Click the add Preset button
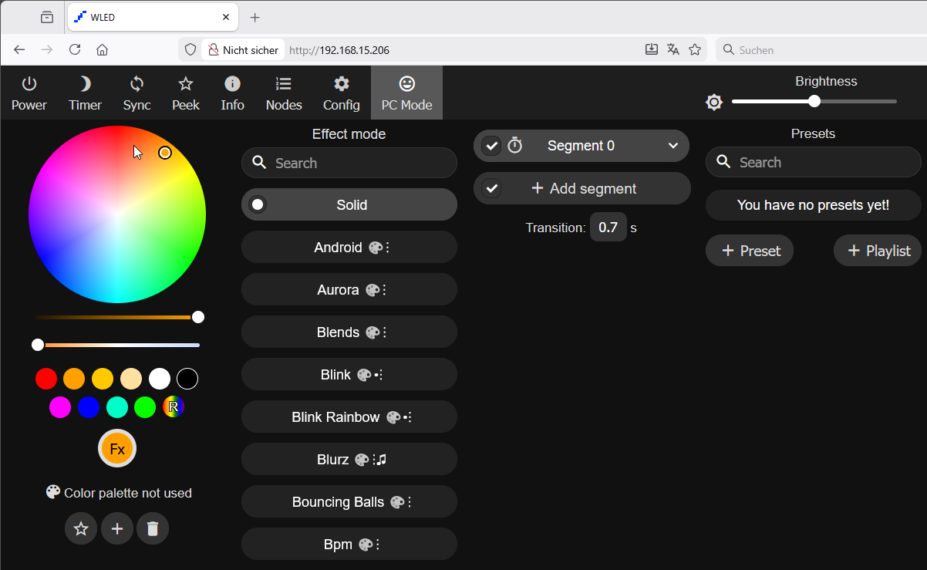 (x=750, y=251)
